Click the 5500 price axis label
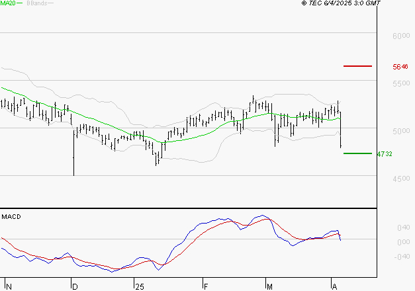Viewport: 415px width, 291px height. [401, 83]
